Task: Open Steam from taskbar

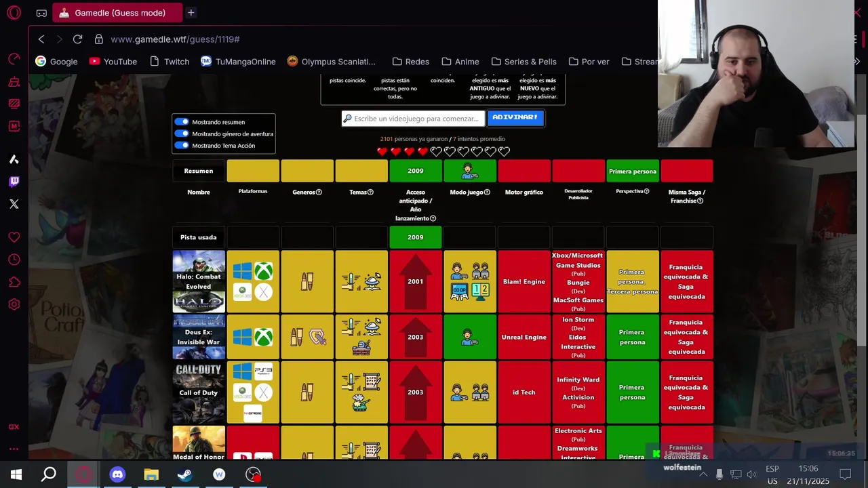Action: (x=185, y=474)
